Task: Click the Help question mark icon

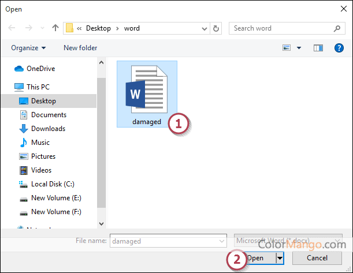Action: (339, 48)
